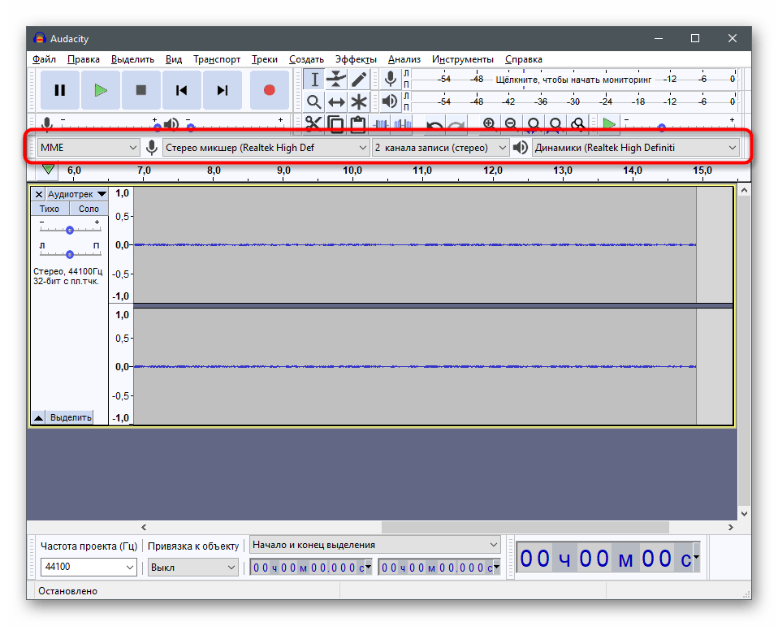Open the Вид menu
The width and height of the screenshot is (778, 626).
174,59
